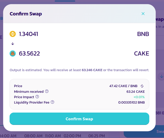The width and height of the screenshot is (164, 138).
Task: Click the 1.34041 BNB amount
Action: (x=28, y=34)
